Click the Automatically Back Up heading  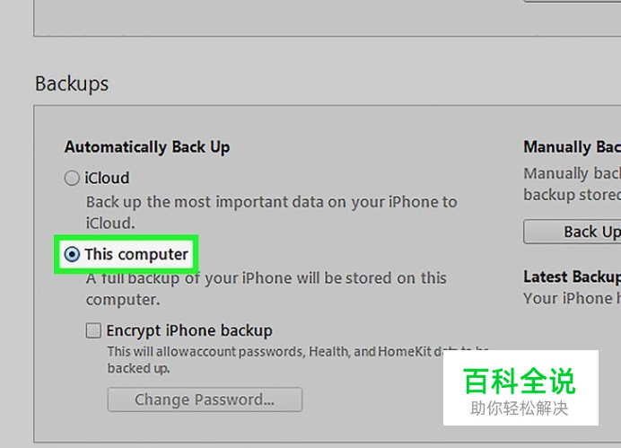(x=147, y=147)
